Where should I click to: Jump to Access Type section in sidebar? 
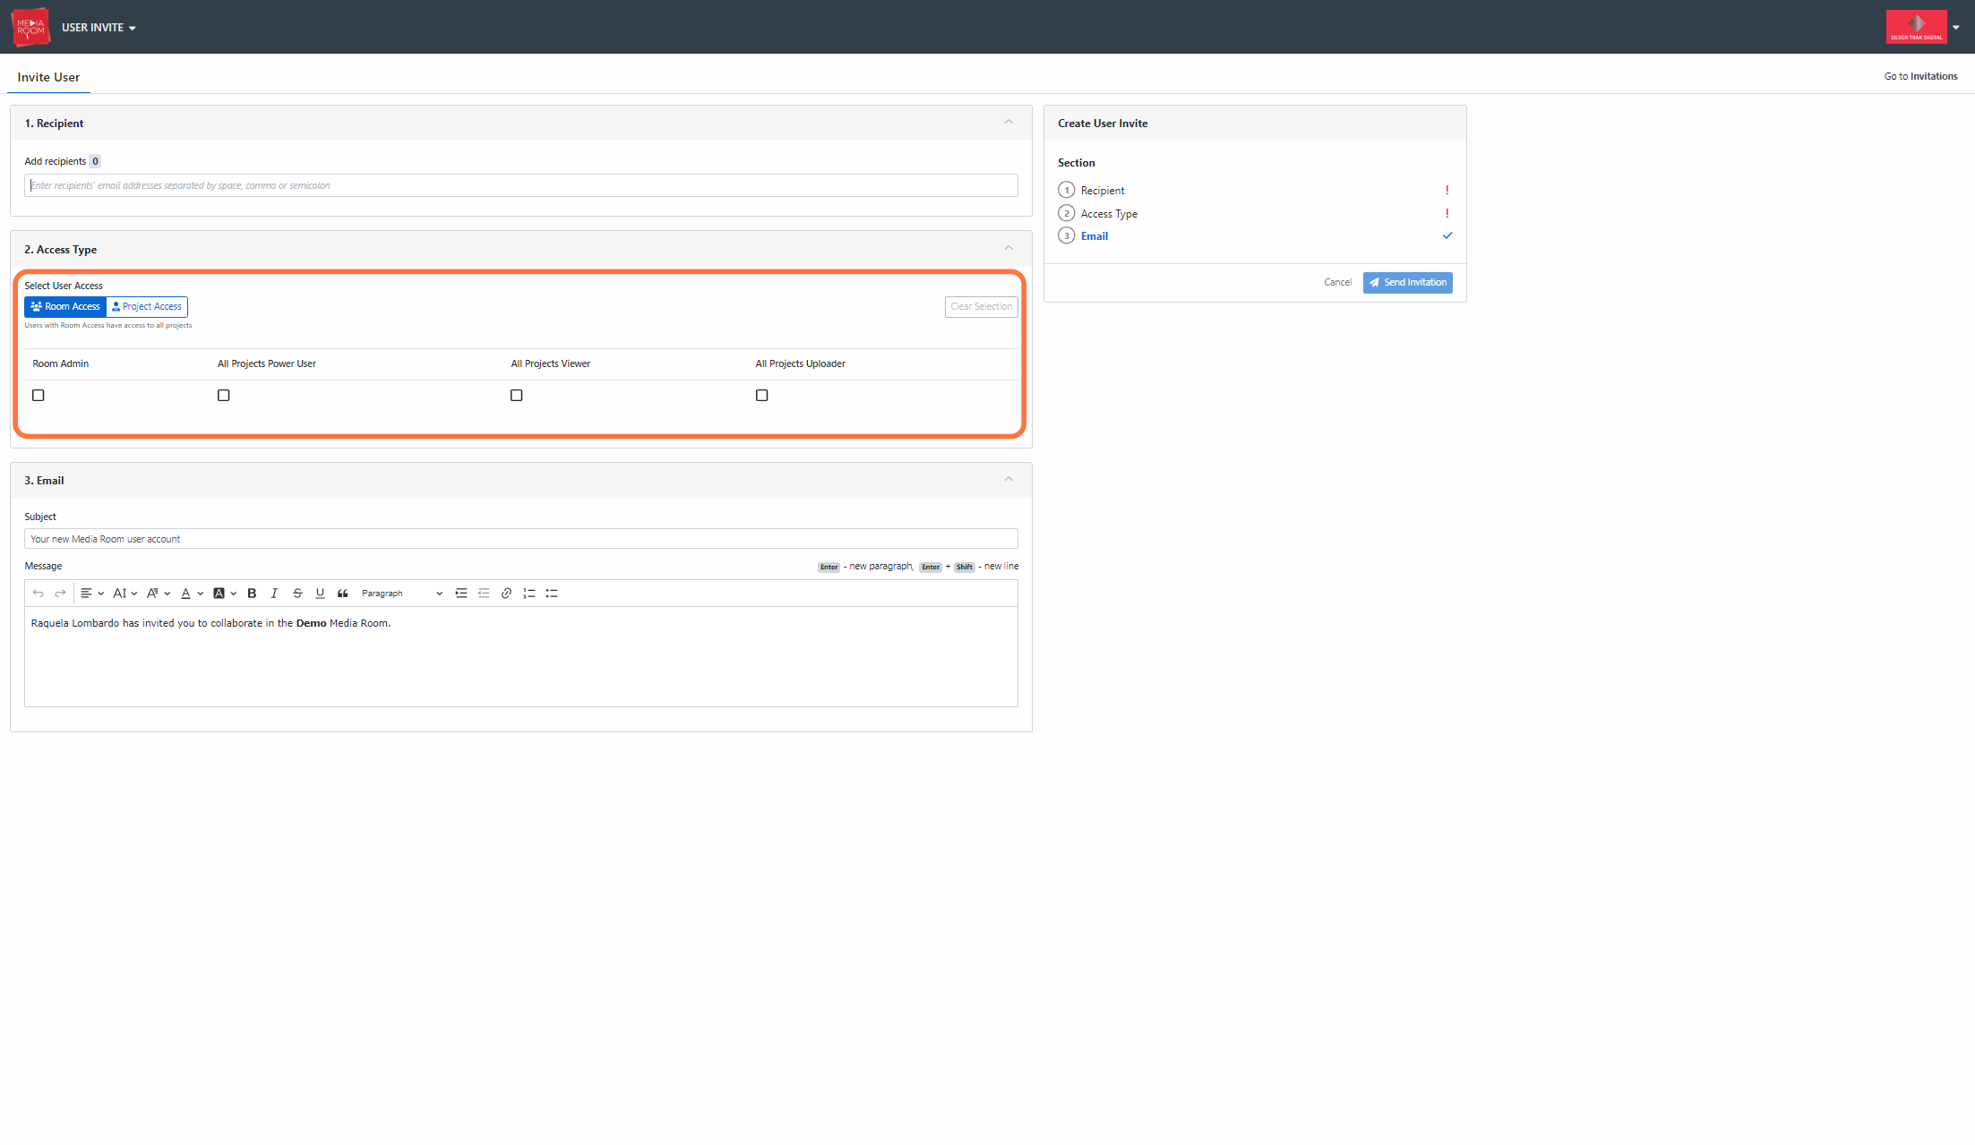click(1109, 214)
